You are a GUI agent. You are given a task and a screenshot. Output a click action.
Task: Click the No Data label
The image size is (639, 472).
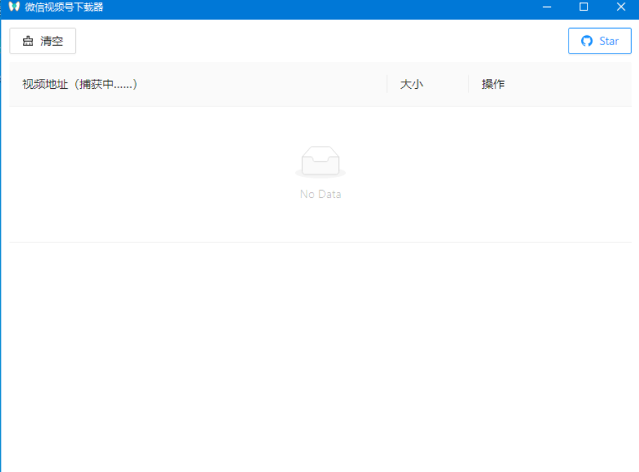point(321,194)
